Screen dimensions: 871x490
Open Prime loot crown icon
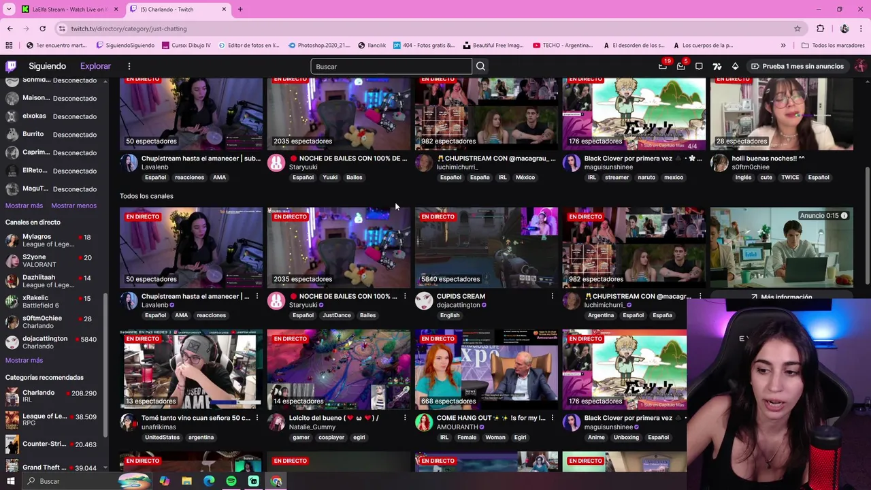[663, 66]
